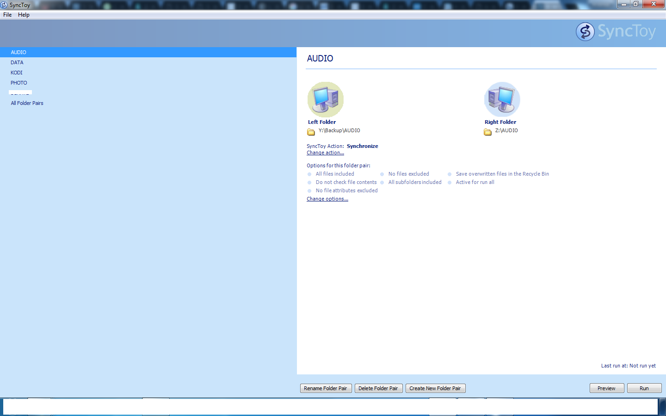
Task: Open the File menu
Action: pyautogui.click(x=7, y=15)
